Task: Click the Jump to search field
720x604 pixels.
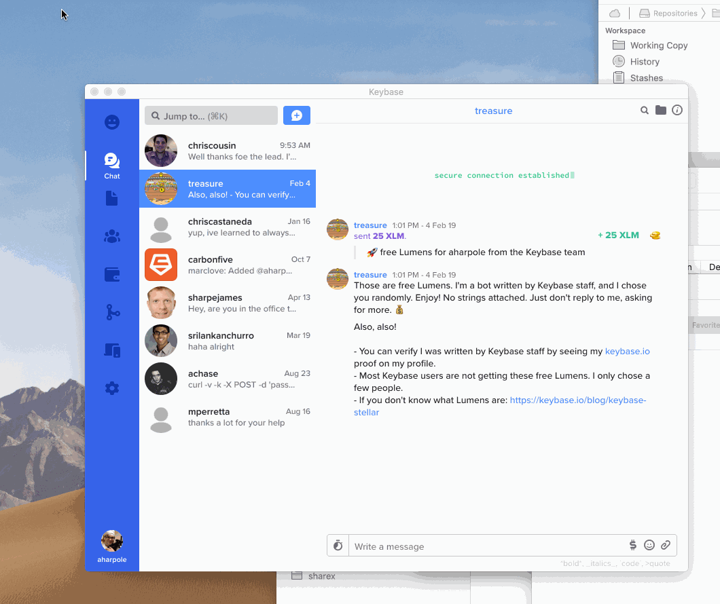Action: (x=211, y=115)
